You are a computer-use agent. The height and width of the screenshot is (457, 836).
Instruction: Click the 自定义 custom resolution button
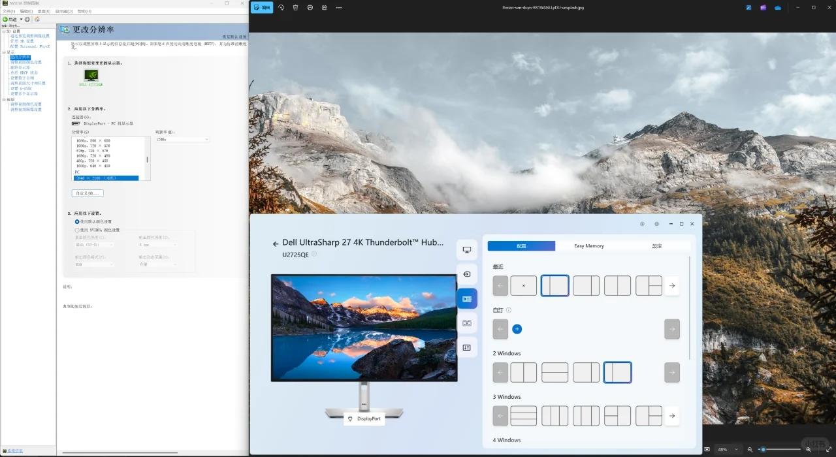coord(88,193)
